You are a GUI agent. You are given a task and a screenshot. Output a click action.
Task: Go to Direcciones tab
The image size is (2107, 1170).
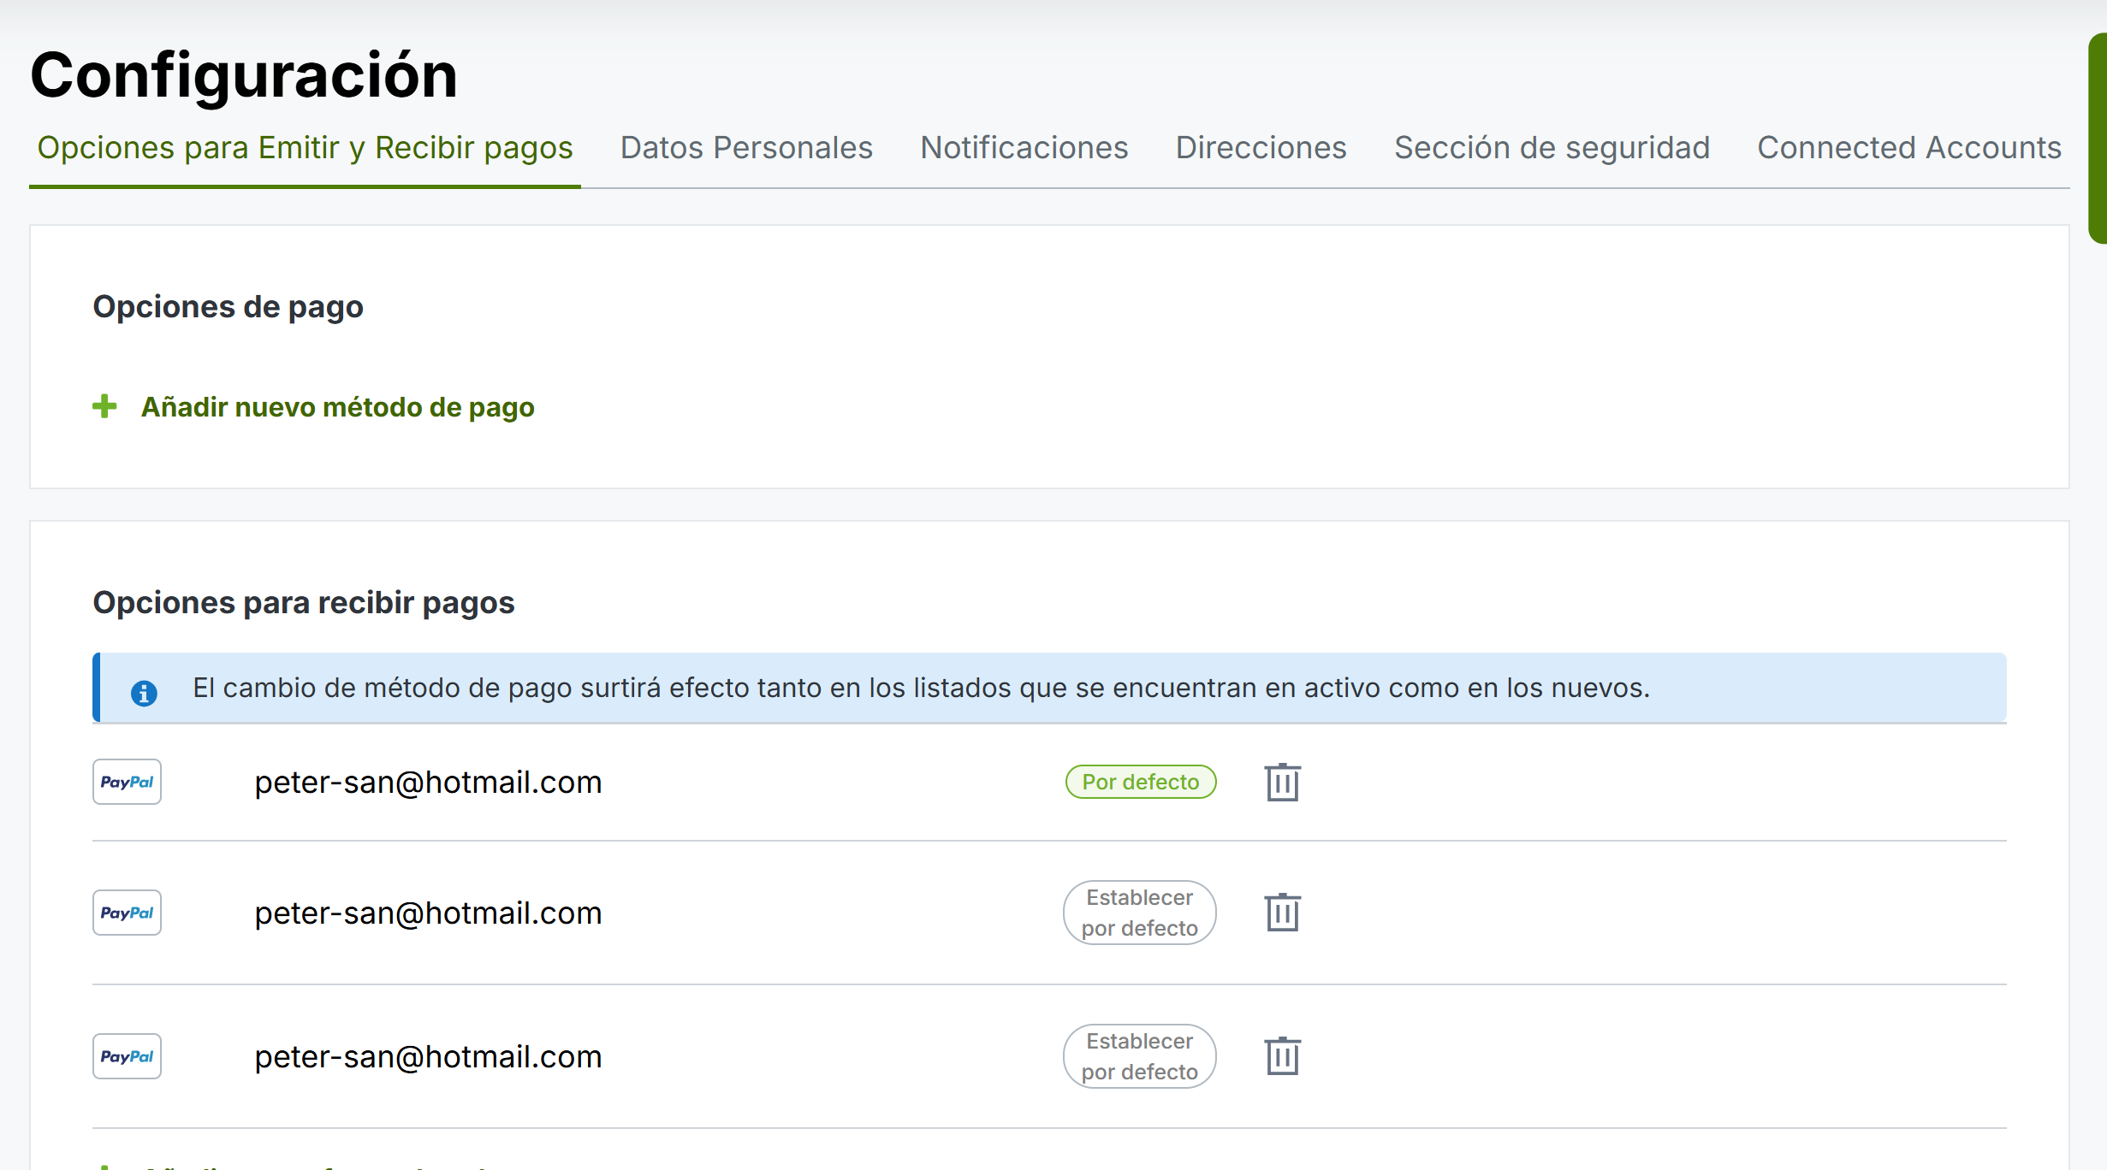[1261, 148]
